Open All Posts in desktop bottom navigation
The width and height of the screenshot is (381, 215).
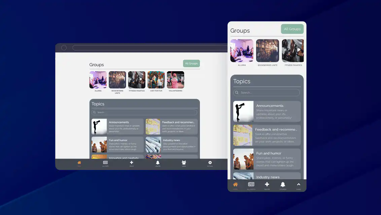click(105, 164)
